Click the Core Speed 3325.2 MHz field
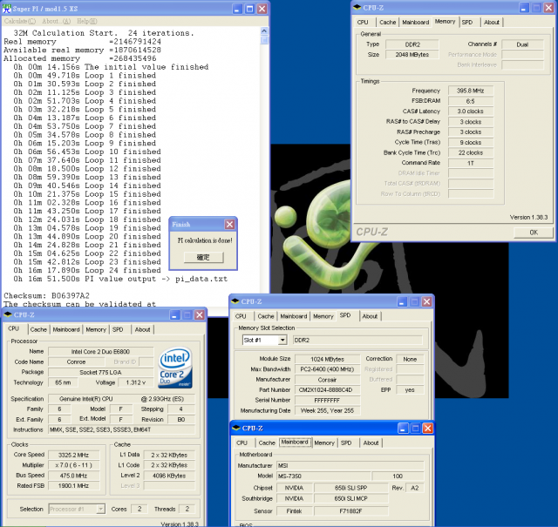558x527 pixels. tap(73, 455)
